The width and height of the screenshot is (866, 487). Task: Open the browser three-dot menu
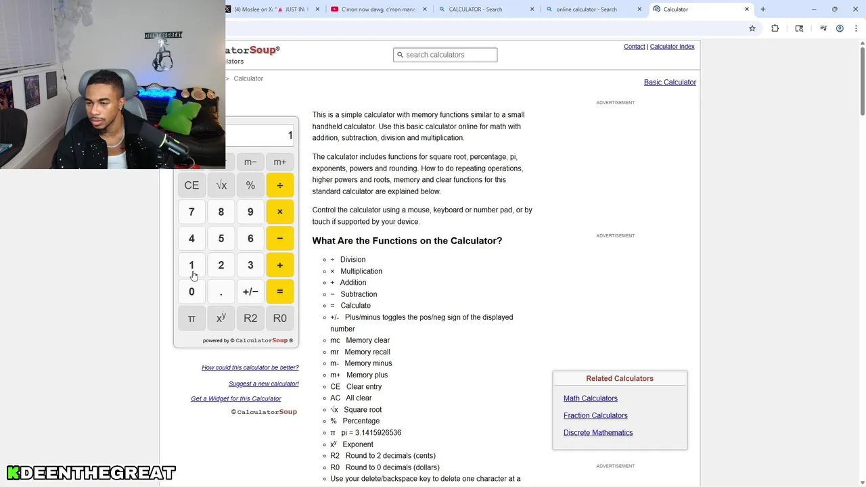click(x=855, y=28)
